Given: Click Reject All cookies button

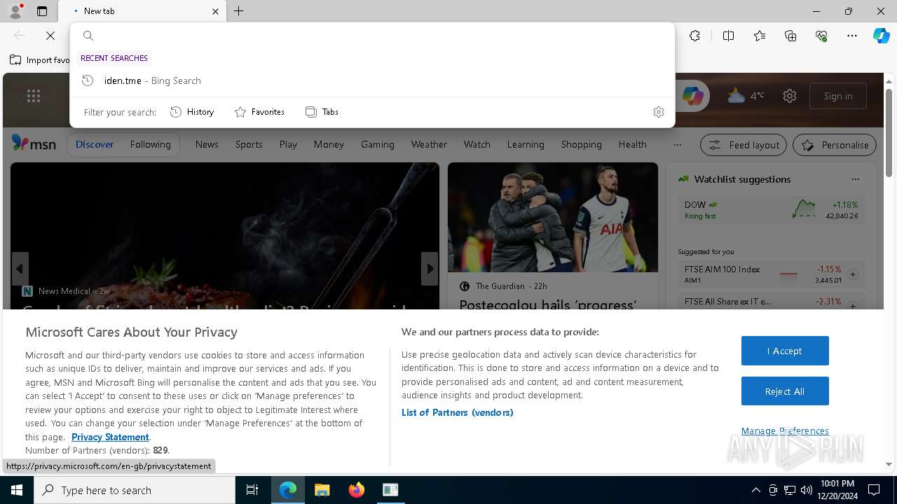Looking at the screenshot, I should 785,391.
